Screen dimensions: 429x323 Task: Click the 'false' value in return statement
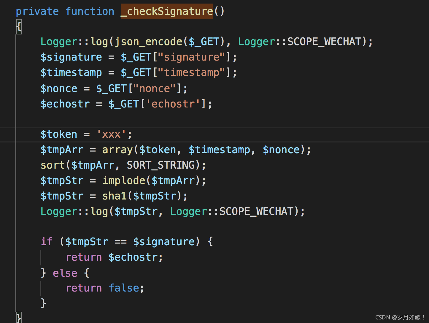124,288
